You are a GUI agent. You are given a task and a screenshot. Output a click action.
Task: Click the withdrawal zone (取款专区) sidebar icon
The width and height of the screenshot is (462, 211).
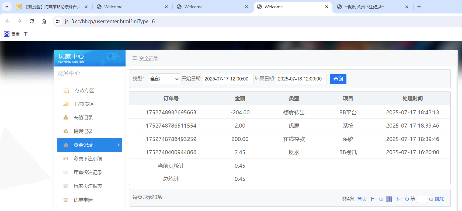coord(66,104)
